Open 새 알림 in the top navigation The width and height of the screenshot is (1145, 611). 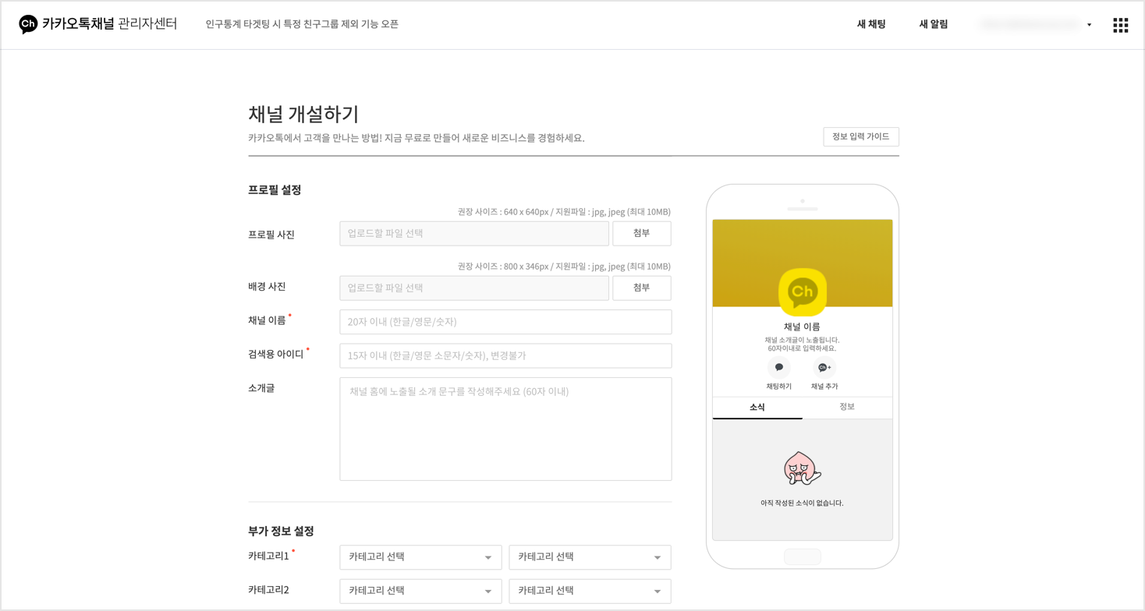[933, 24]
